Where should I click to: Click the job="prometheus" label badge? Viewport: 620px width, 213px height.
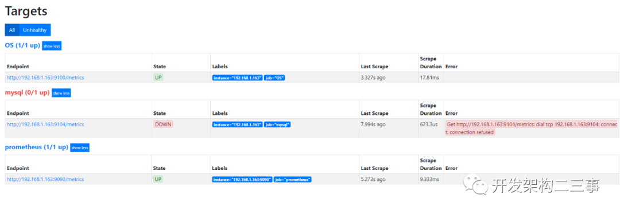point(293,179)
